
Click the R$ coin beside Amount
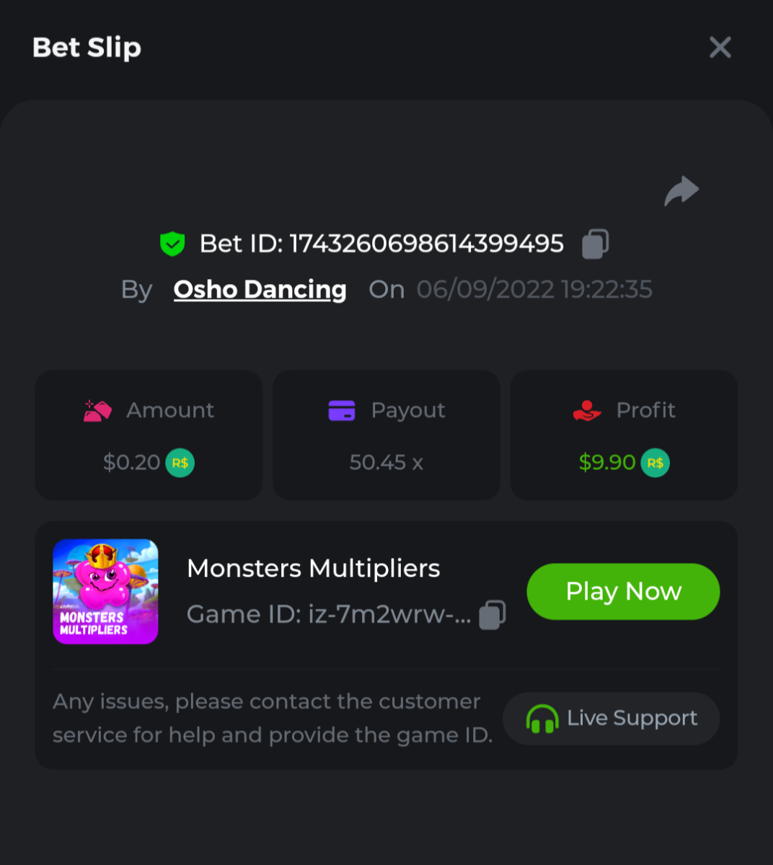coord(180,463)
